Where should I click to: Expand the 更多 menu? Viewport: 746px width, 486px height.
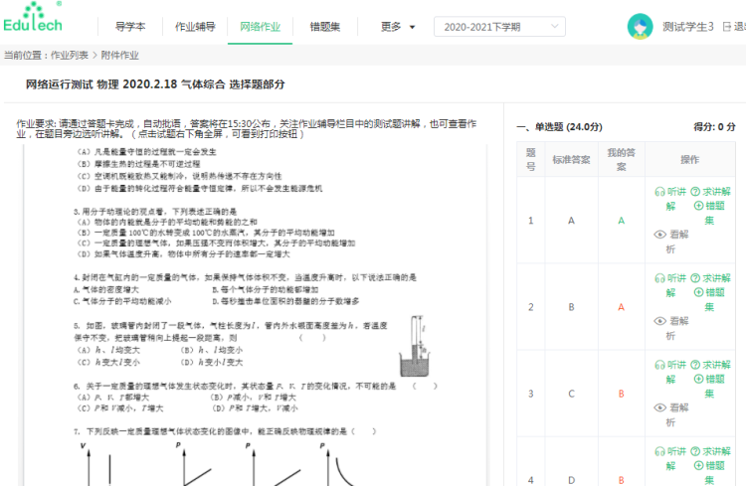click(x=398, y=27)
